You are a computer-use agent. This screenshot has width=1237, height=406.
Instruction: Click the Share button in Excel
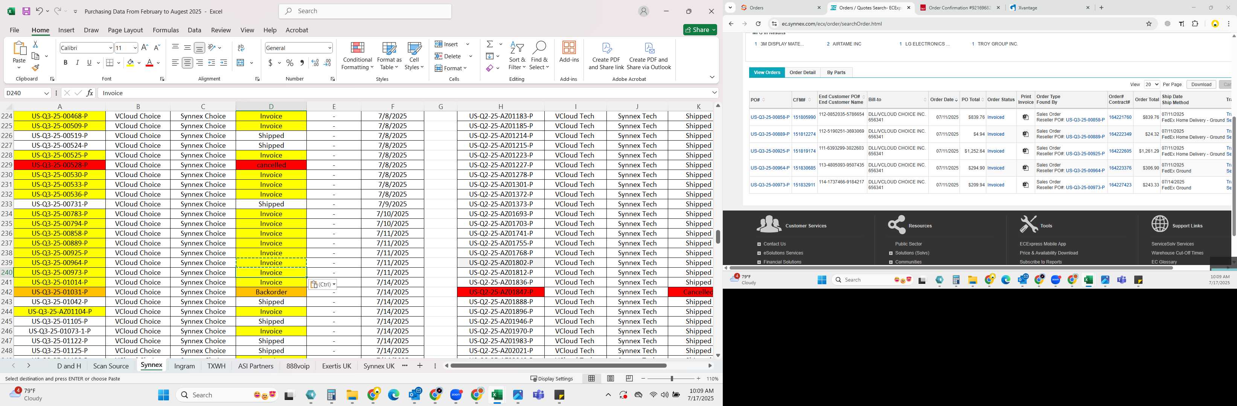(x=700, y=30)
